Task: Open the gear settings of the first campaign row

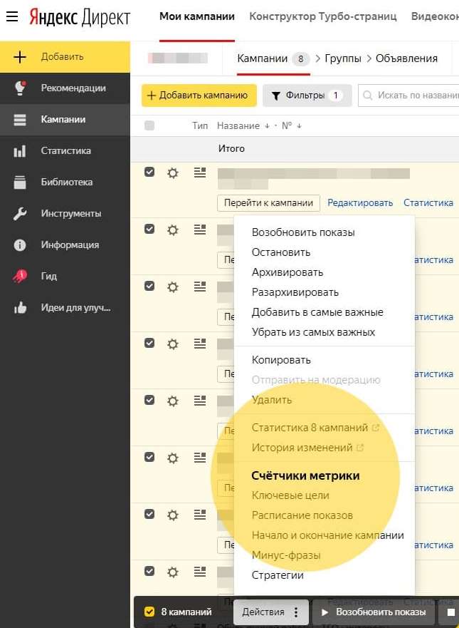Action: pyautogui.click(x=173, y=173)
